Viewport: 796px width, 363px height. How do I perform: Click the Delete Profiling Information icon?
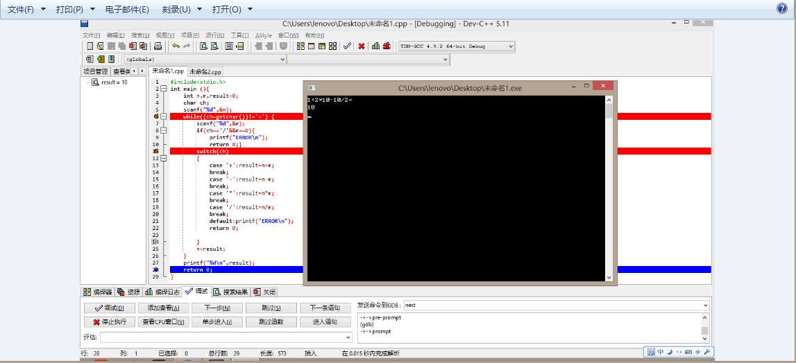(387, 46)
